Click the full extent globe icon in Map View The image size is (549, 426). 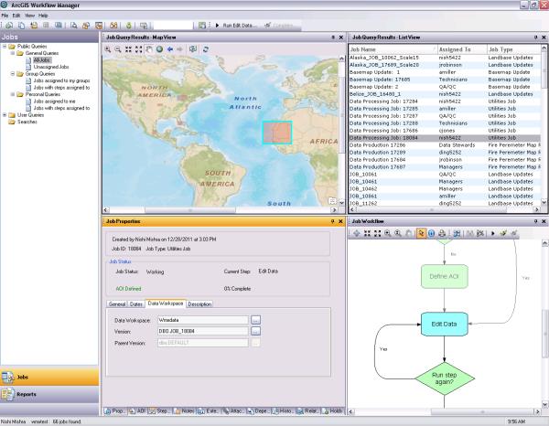tap(159, 49)
